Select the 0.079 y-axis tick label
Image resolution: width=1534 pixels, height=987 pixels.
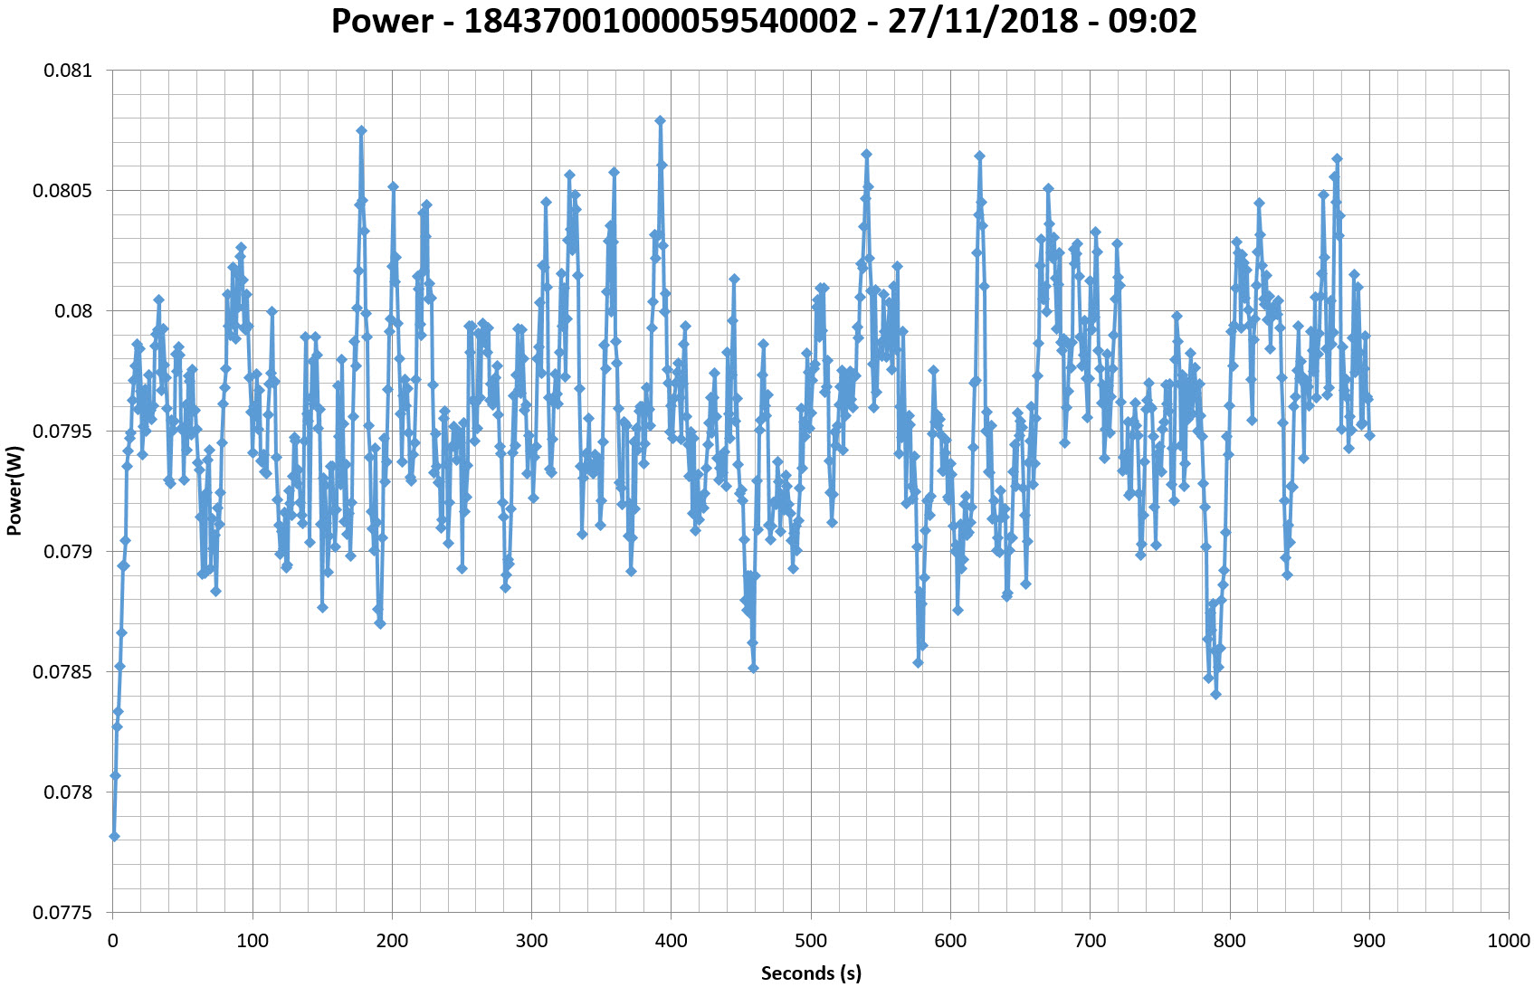tap(68, 552)
